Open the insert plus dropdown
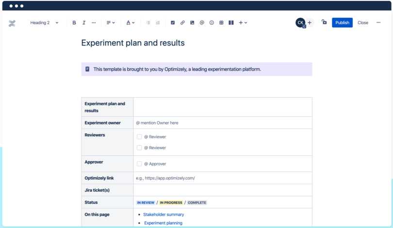Image resolution: width=393 pixels, height=228 pixels. [243, 23]
